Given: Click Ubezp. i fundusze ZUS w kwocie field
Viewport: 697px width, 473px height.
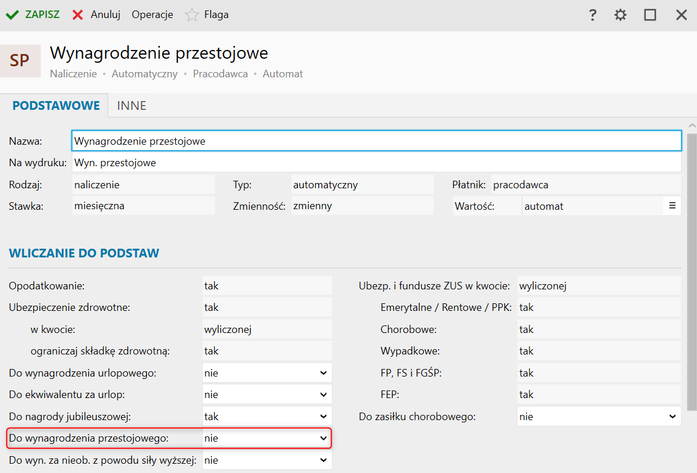Looking at the screenshot, I should tap(599, 285).
